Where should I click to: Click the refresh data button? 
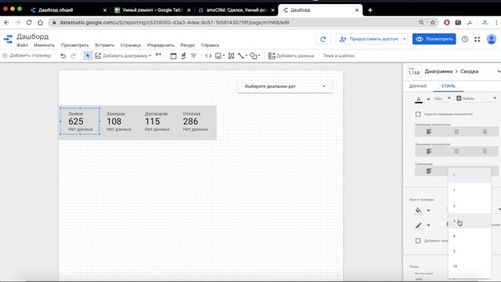pos(323,39)
